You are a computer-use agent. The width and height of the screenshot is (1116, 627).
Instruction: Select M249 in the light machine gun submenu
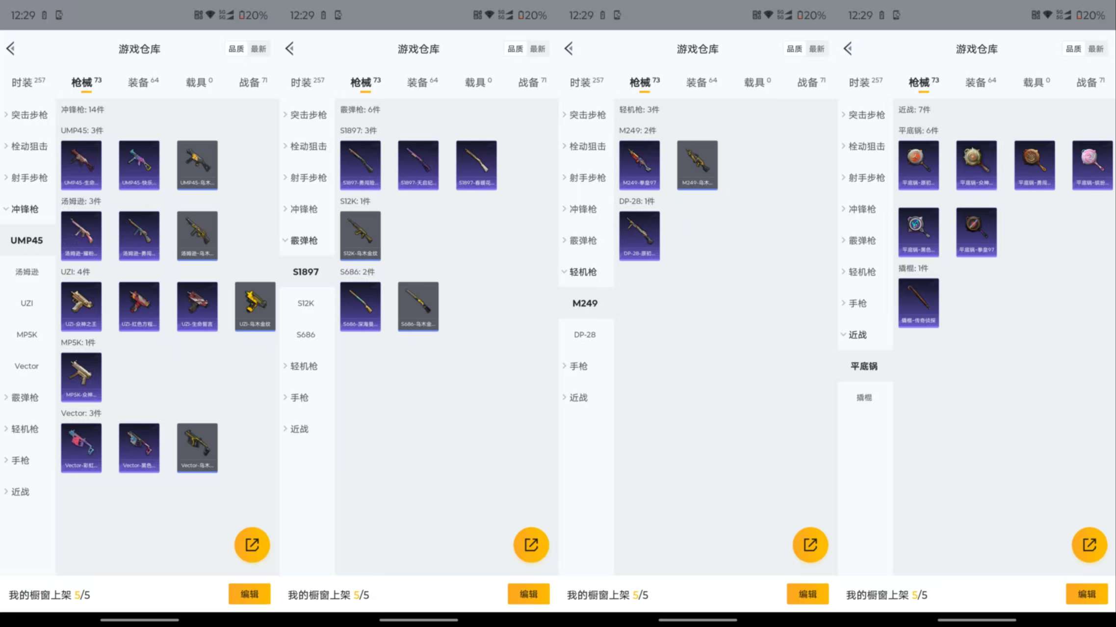tap(586, 303)
